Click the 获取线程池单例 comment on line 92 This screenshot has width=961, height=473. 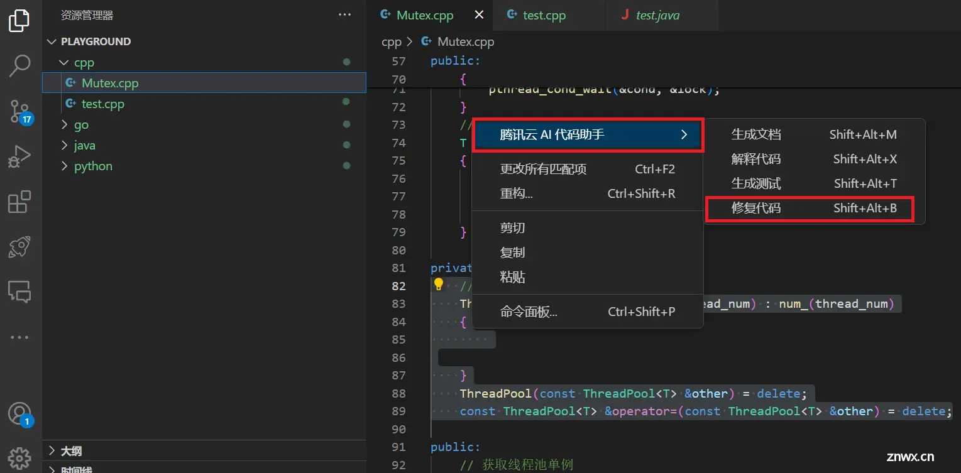coord(527,465)
